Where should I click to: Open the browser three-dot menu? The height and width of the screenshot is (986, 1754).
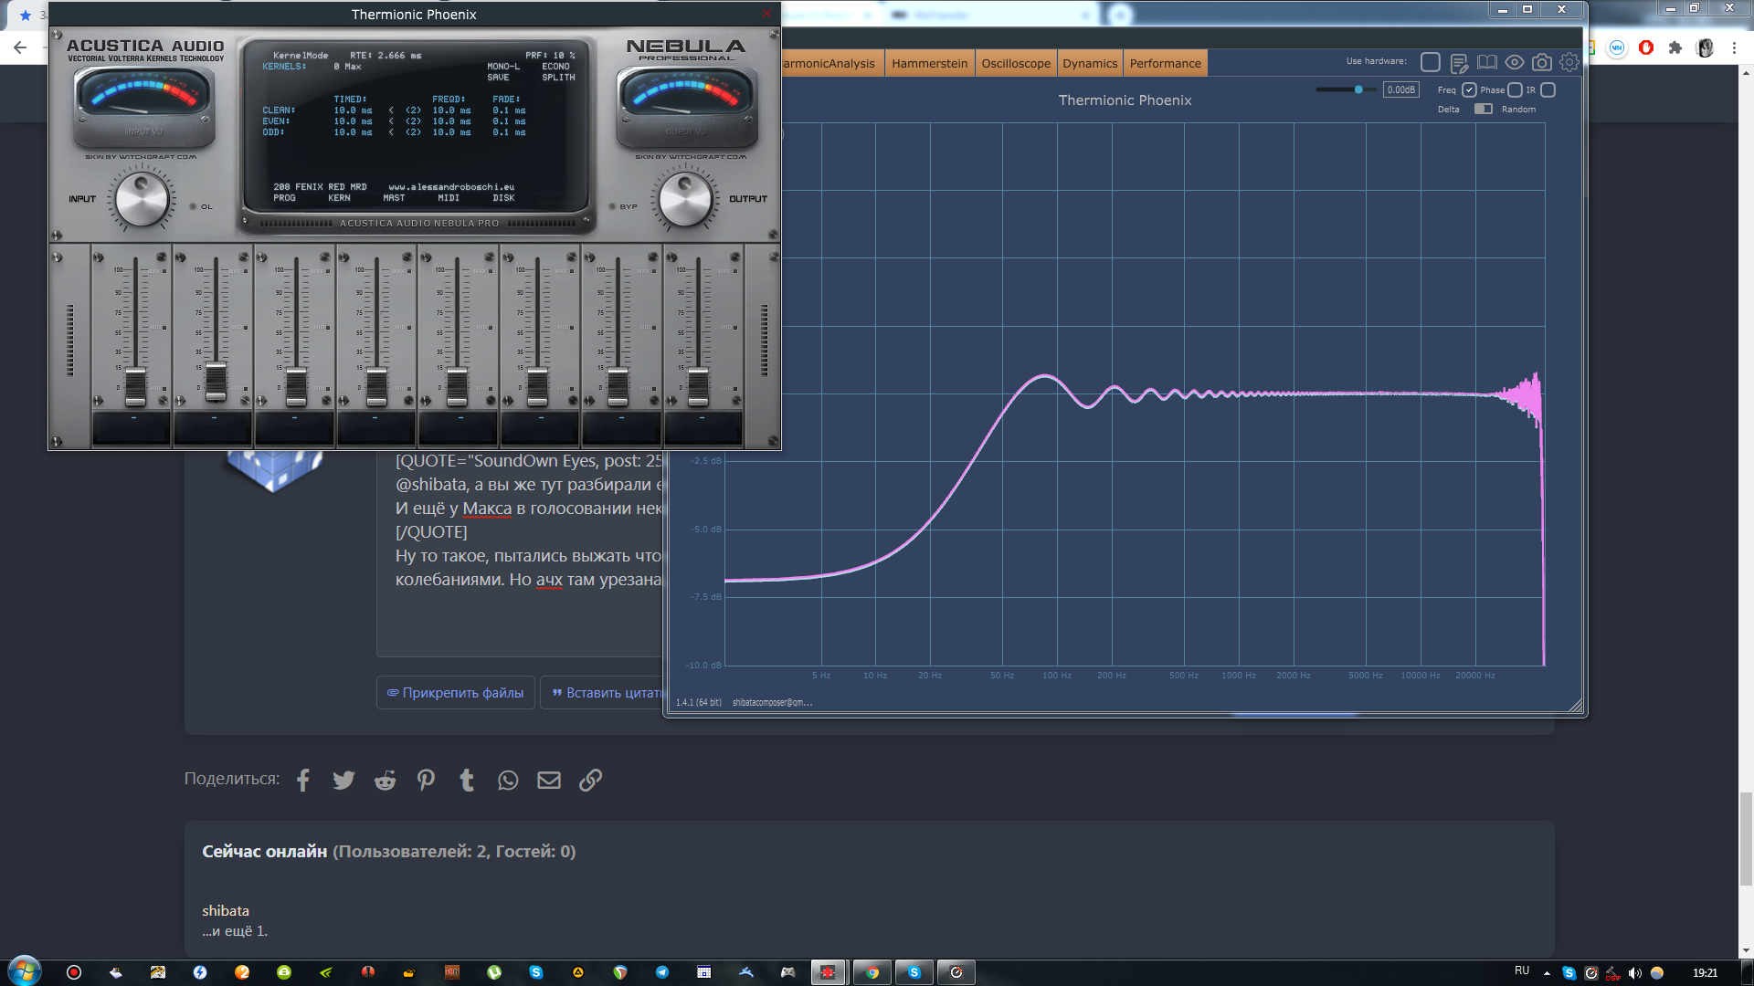coord(1734,47)
